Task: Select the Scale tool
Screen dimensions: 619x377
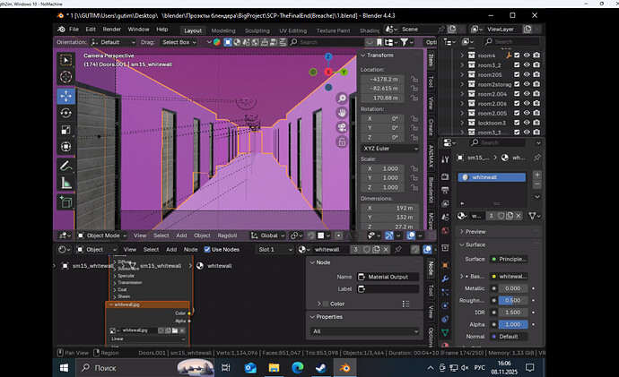Action: (65, 130)
